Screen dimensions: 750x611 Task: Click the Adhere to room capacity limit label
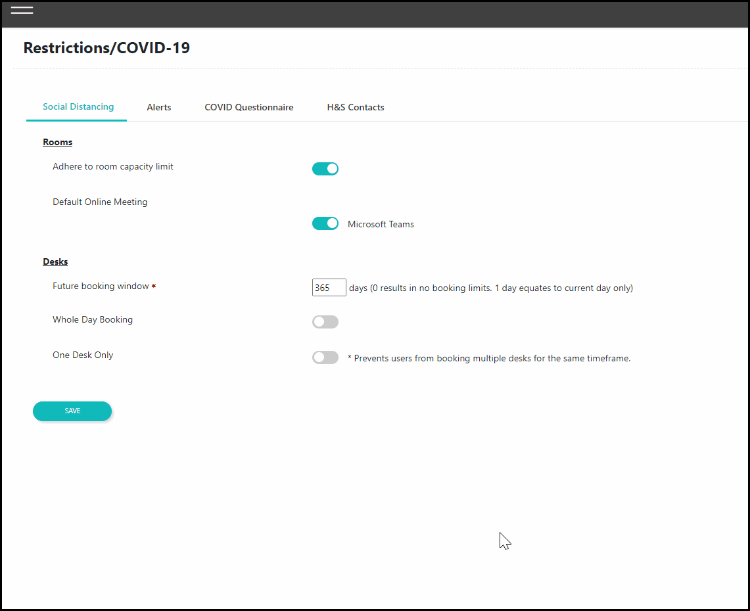(113, 166)
